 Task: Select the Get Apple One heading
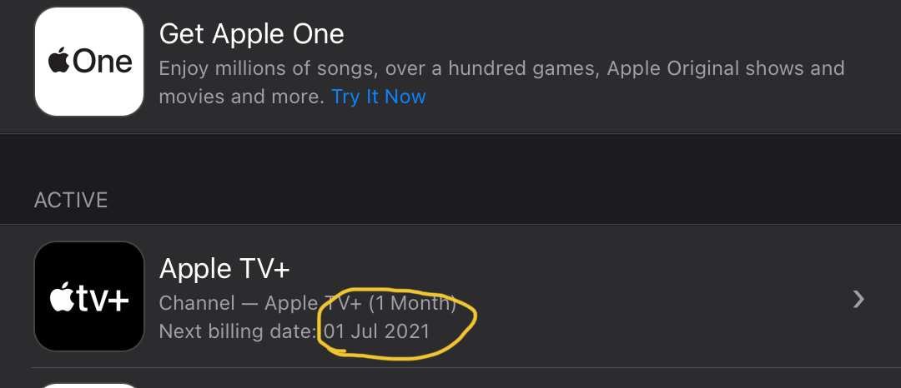coord(251,34)
